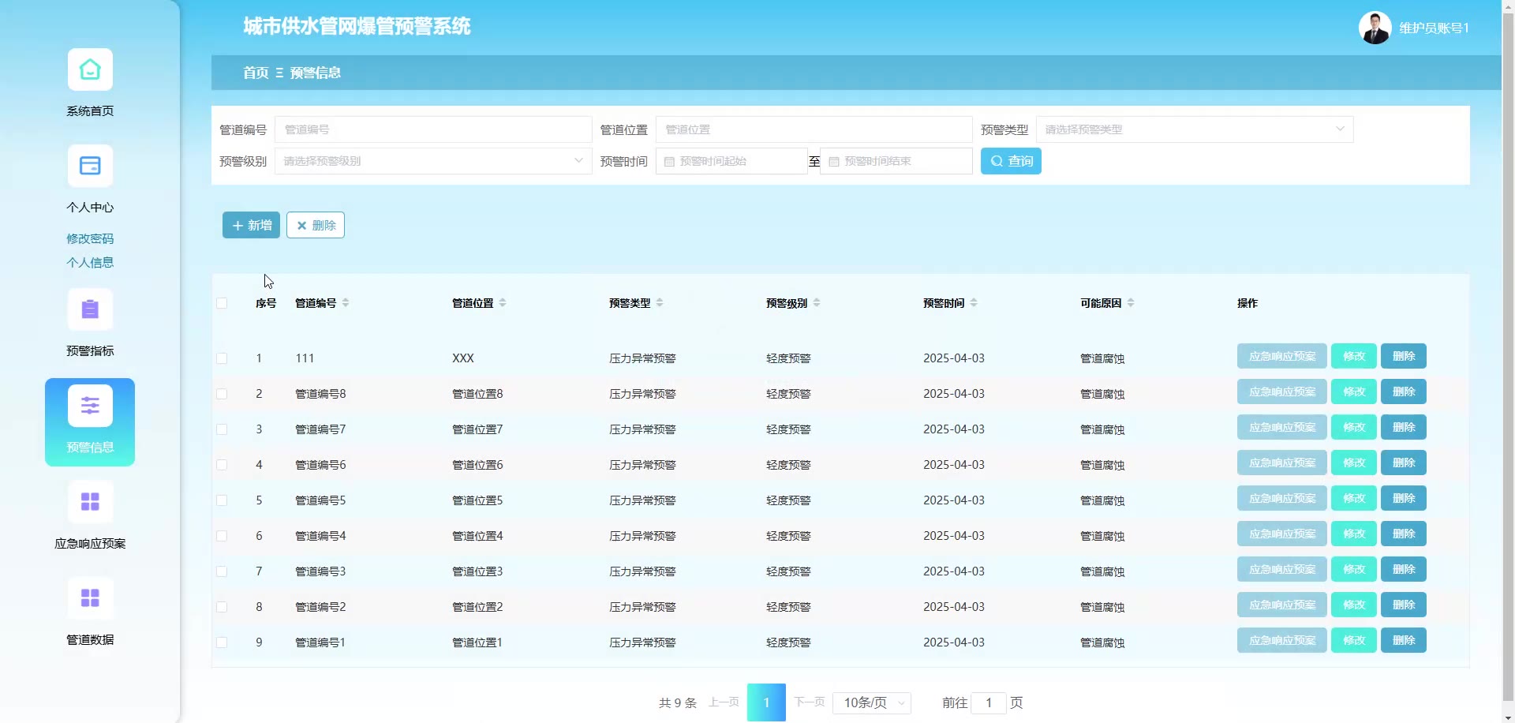Go to 修改密码 submenu item
The height and width of the screenshot is (723, 1515).
[x=90, y=238]
